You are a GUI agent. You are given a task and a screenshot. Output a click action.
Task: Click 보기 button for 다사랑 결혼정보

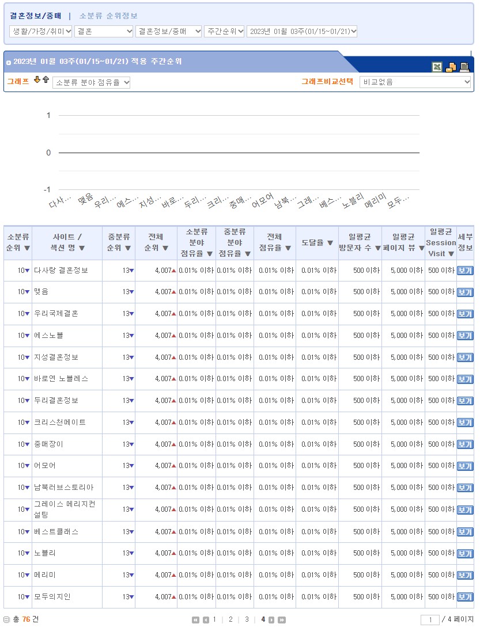click(464, 271)
